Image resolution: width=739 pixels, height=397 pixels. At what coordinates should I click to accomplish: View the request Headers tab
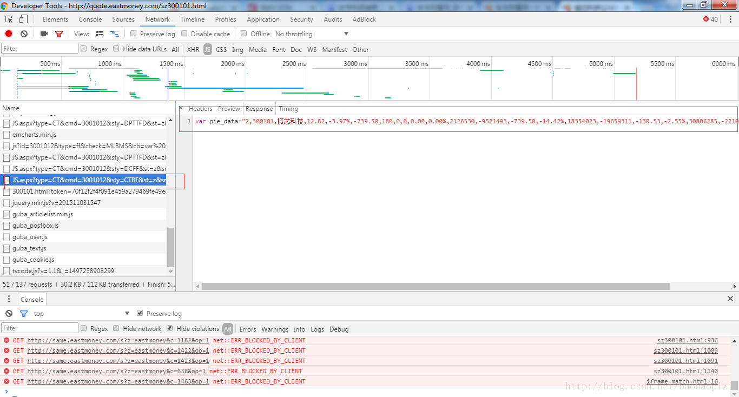coord(200,109)
